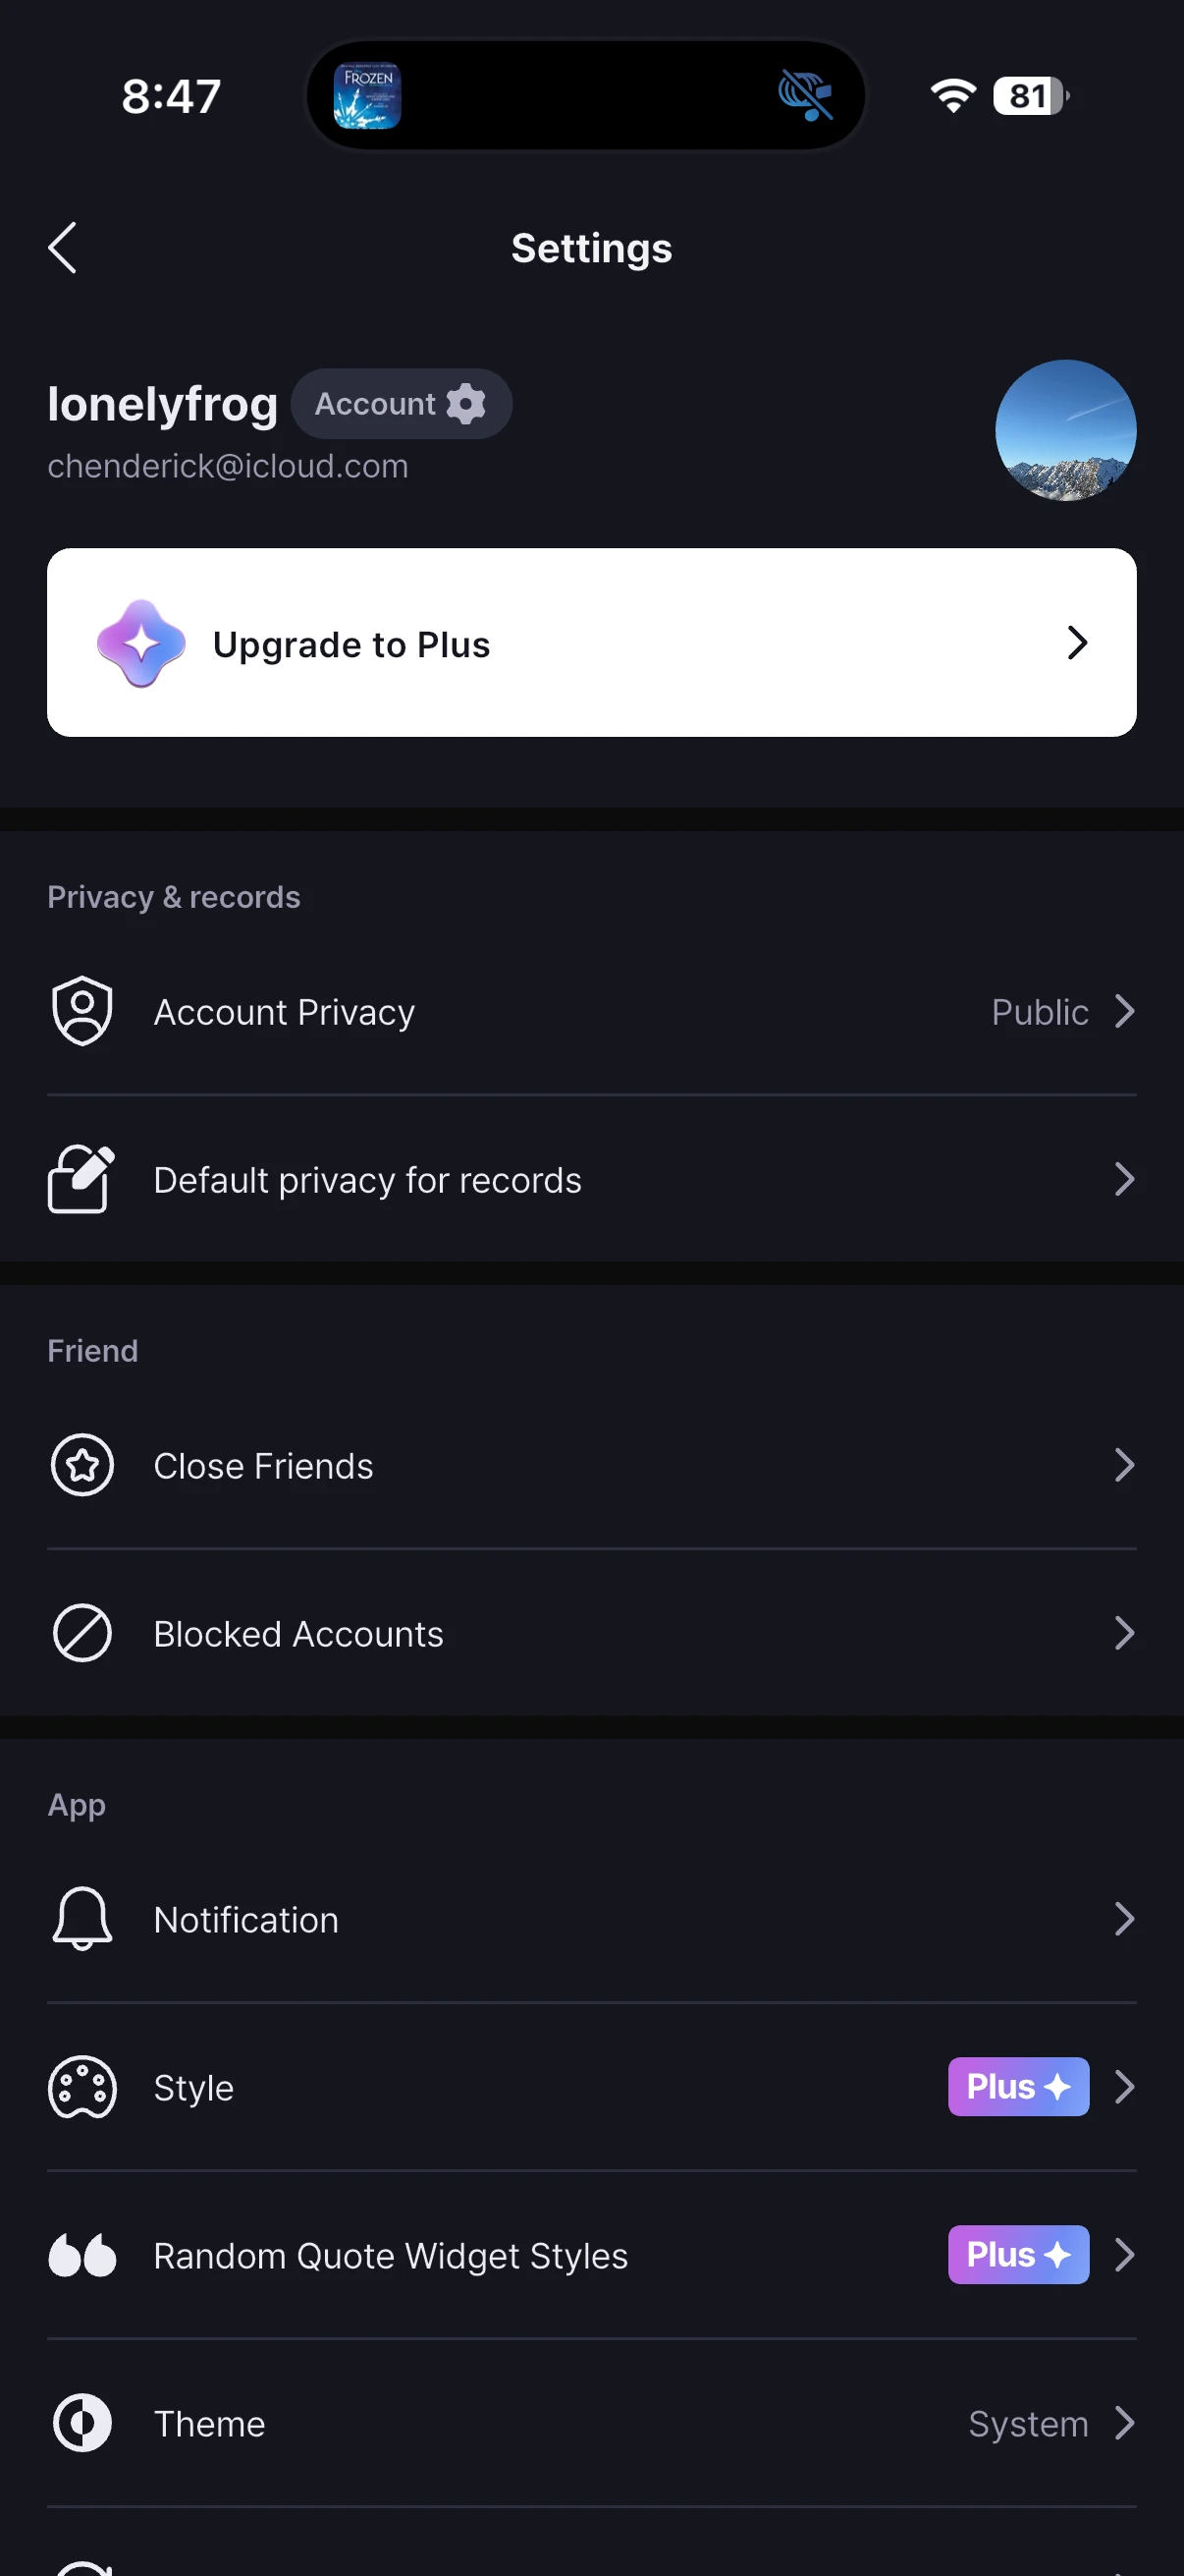This screenshot has width=1184, height=2576.
Task: Expand the Close Friends chevron
Action: pyautogui.click(x=1124, y=1465)
